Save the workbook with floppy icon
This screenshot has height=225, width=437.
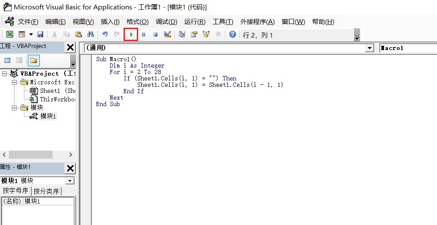click(x=40, y=34)
